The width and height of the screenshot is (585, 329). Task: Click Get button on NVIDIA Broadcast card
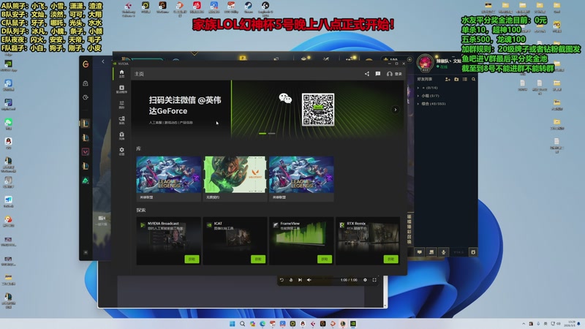coord(192,259)
